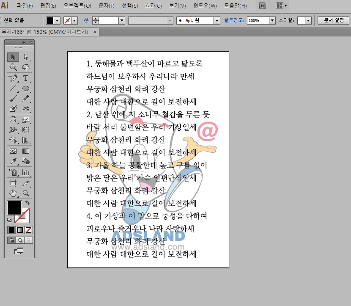Set paint mode to Gradient
The height and width of the screenshot is (306, 351).
tap(20, 230)
